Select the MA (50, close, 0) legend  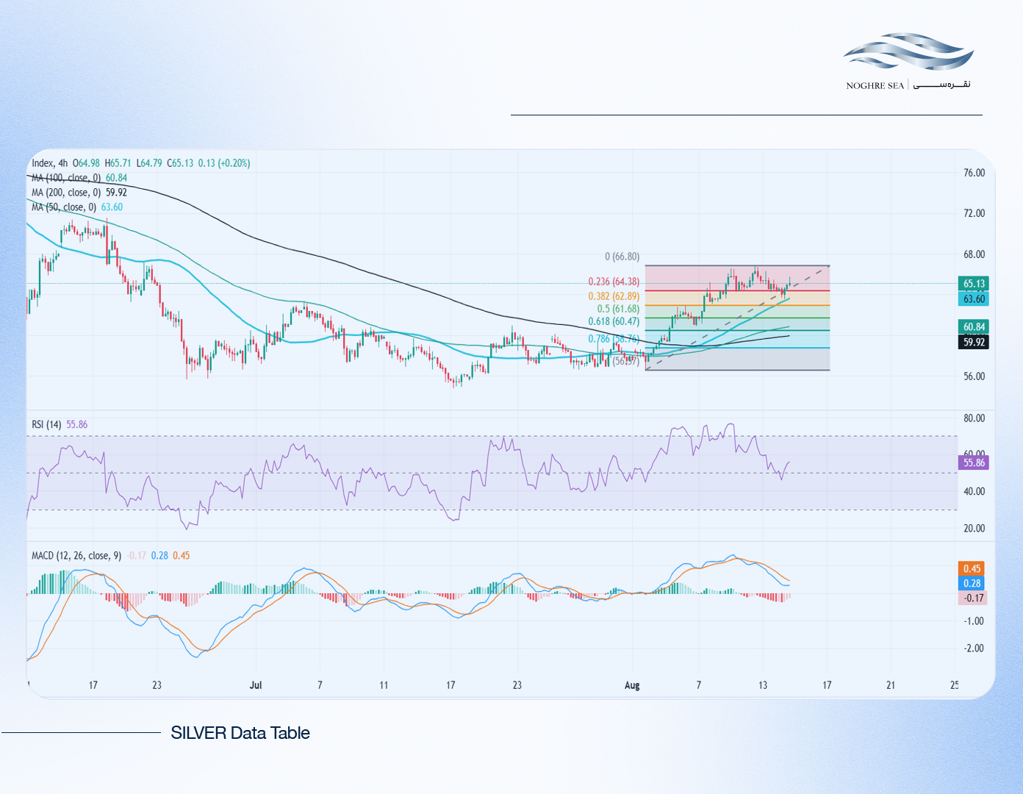coord(77,207)
